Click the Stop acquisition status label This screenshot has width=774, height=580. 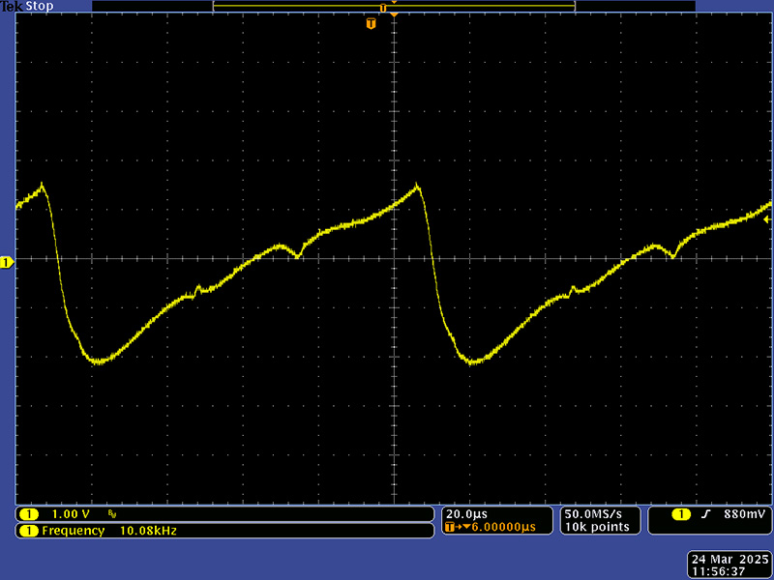click(40, 6)
